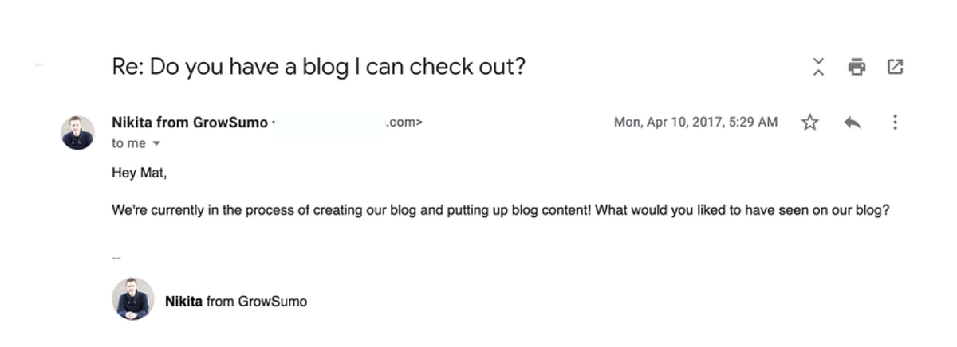Click the subject line 'Re: Do you have a blog'

(x=319, y=67)
